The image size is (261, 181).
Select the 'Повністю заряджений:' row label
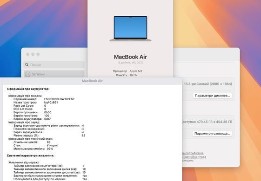(x=29, y=129)
